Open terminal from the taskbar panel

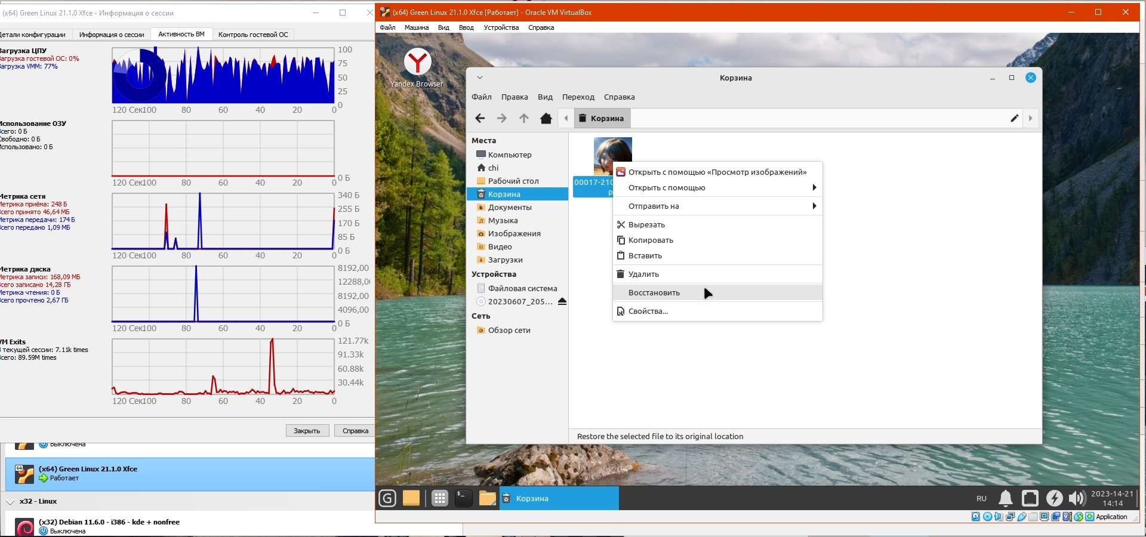pos(463,498)
